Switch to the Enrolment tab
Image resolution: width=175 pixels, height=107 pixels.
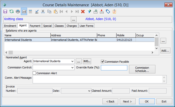pos(10,26)
